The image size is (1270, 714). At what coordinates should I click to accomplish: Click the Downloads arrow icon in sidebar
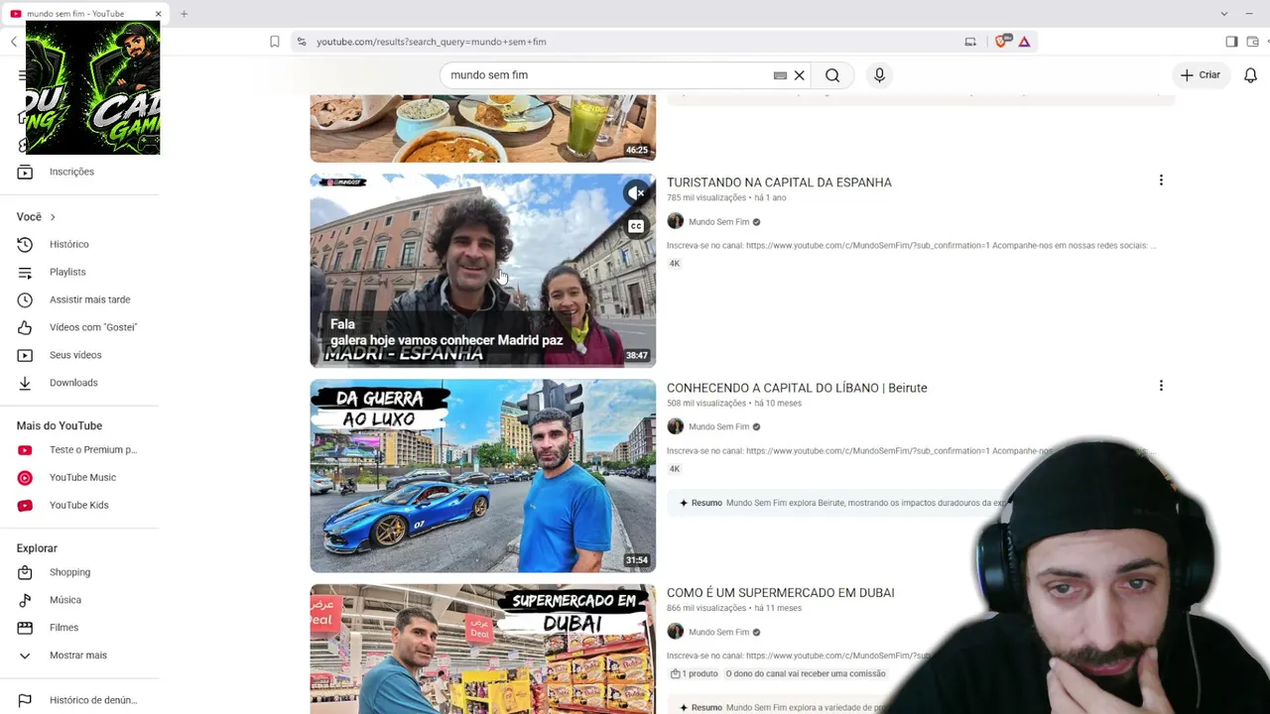pos(25,383)
